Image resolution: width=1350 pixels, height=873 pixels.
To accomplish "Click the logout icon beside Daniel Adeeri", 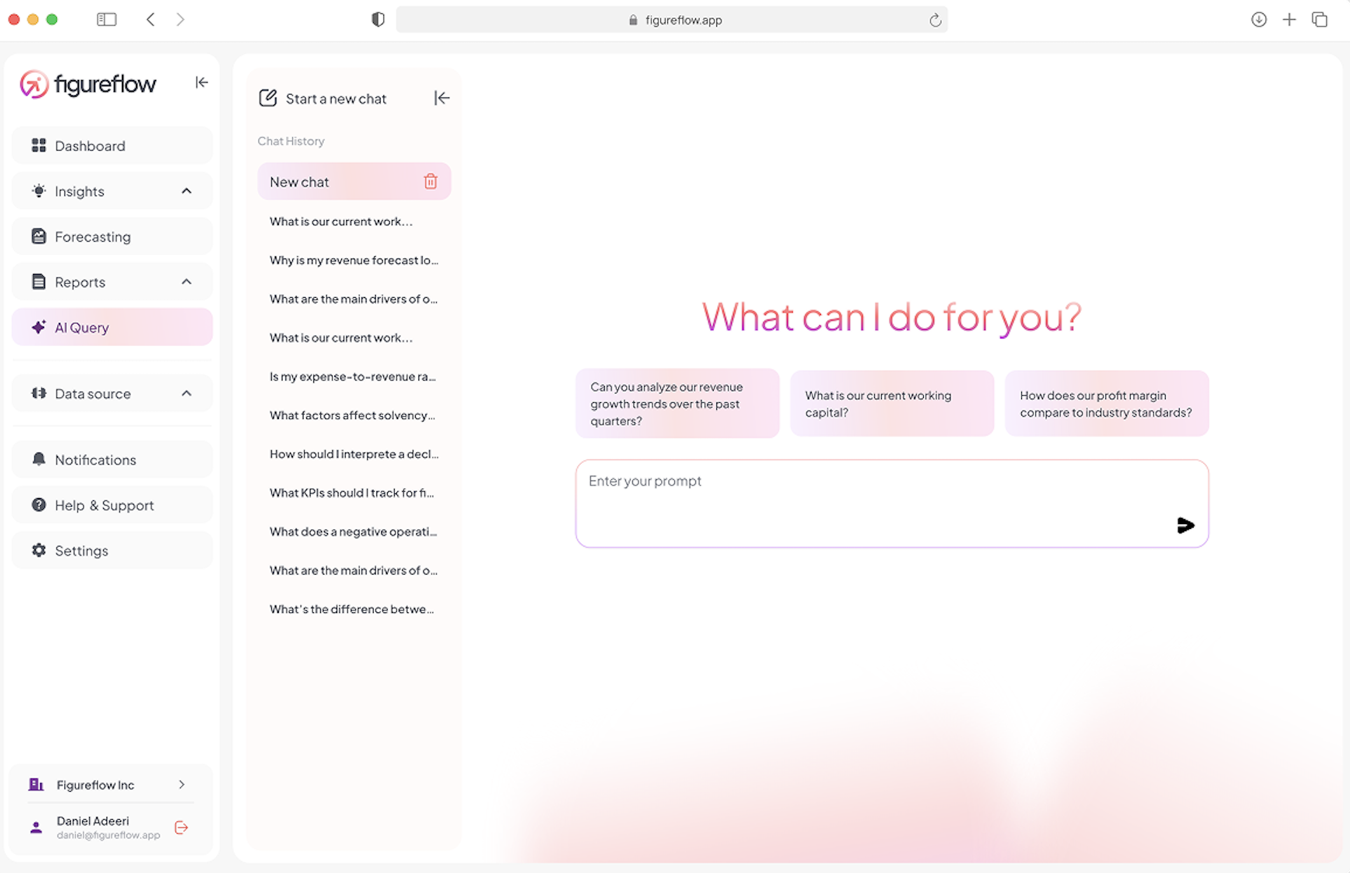I will click(182, 827).
